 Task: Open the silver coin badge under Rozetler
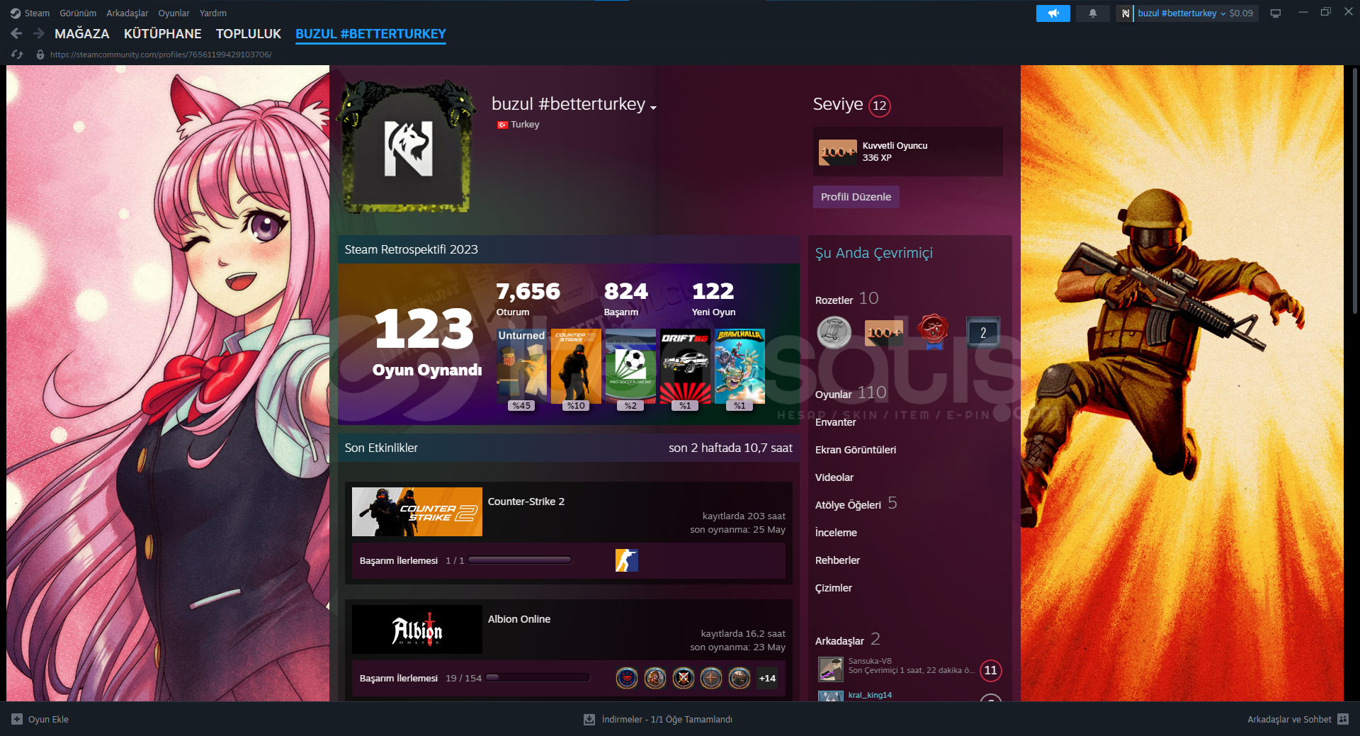click(834, 332)
